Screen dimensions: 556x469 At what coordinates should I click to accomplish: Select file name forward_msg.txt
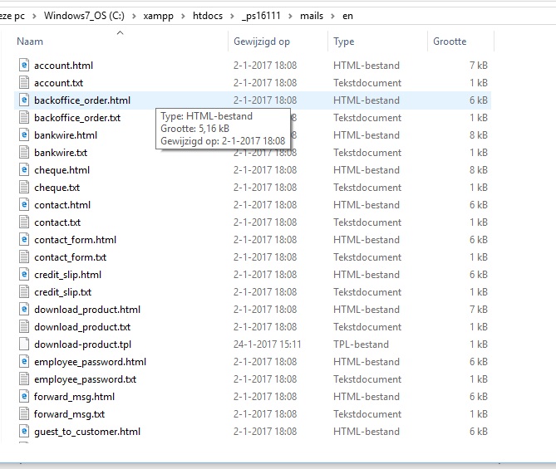click(x=69, y=414)
